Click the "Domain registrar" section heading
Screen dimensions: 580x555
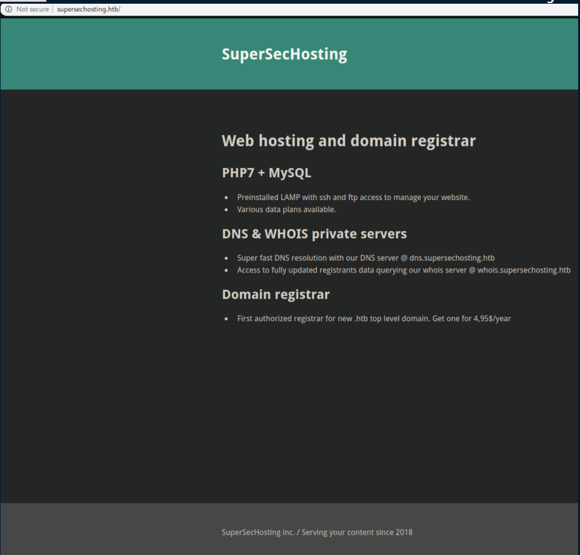275,294
